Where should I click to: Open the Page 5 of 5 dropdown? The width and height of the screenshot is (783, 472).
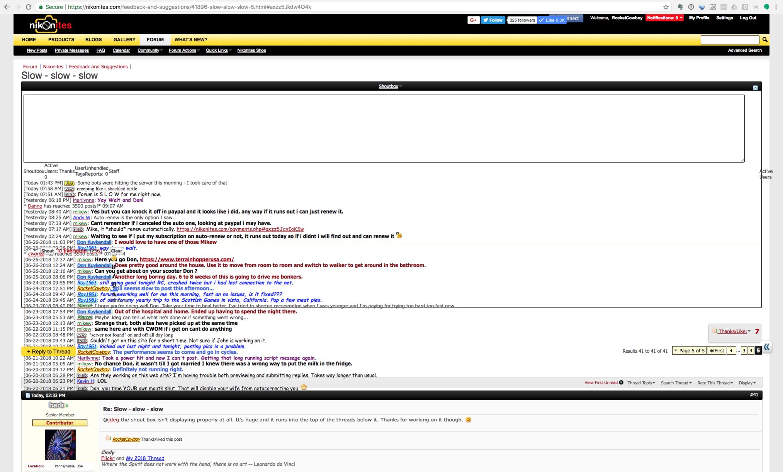click(689, 351)
